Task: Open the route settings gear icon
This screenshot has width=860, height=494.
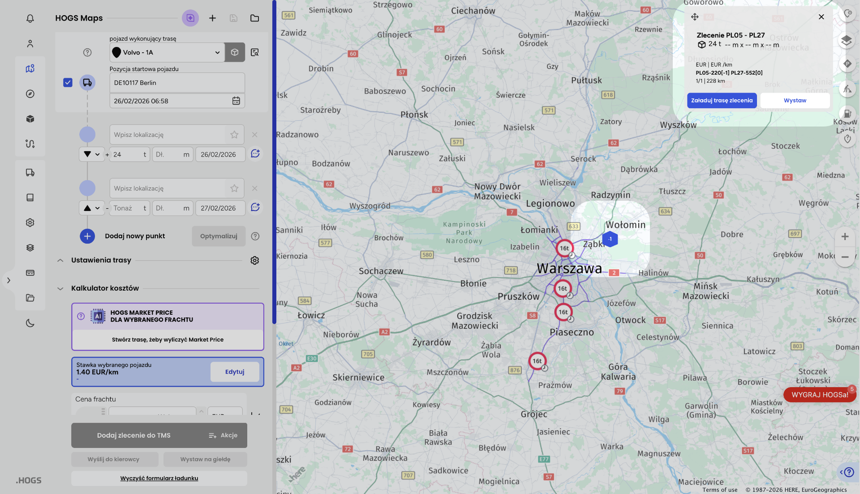Action: (254, 260)
